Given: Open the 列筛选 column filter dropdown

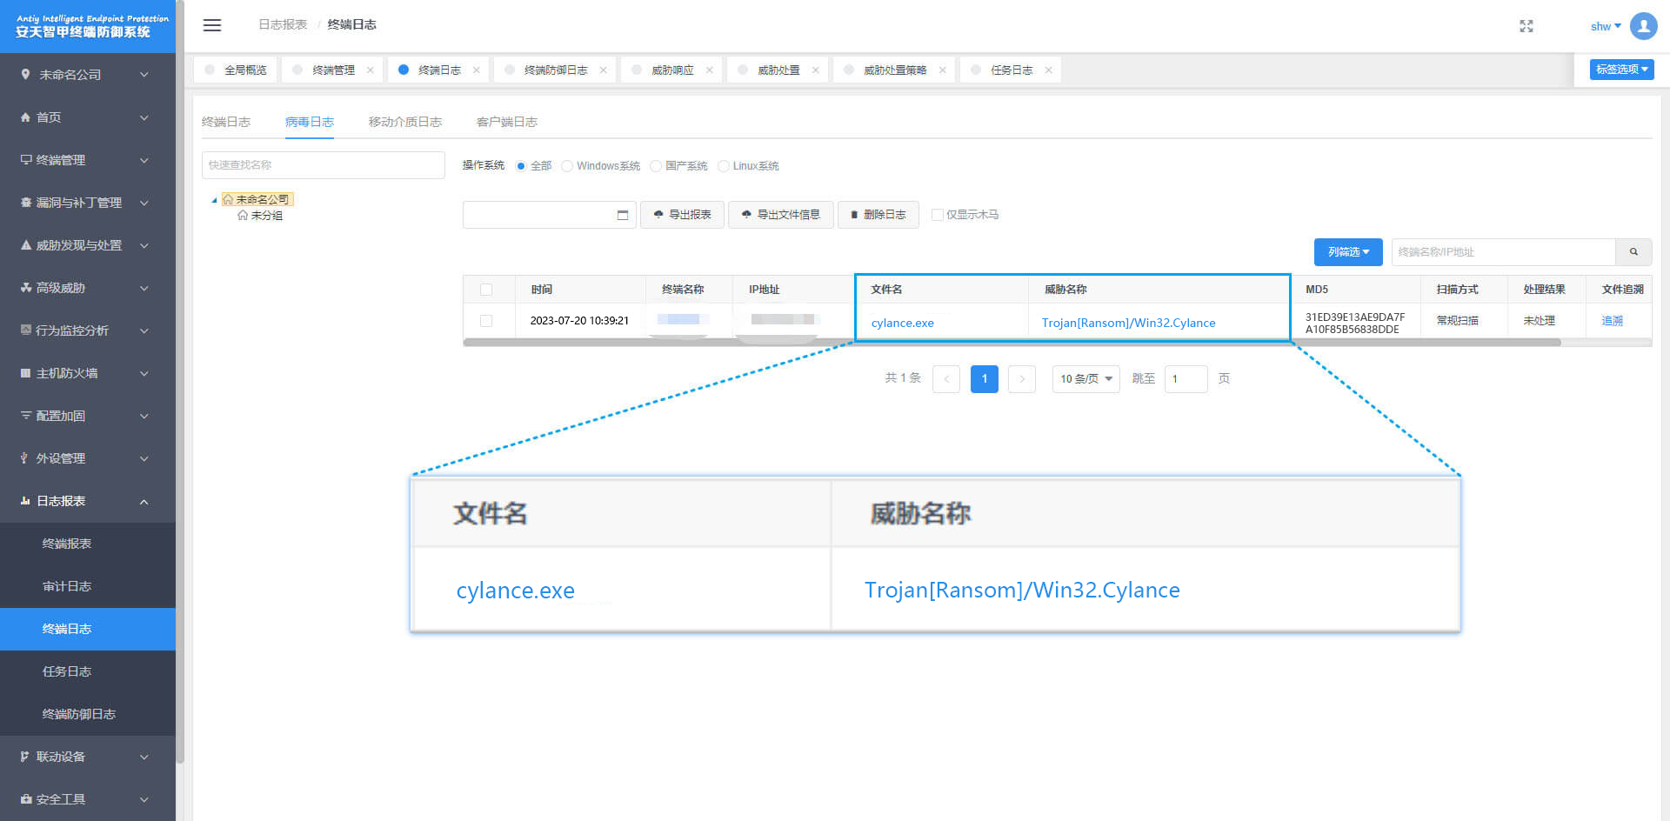Looking at the screenshot, I should click(1348, 252).
